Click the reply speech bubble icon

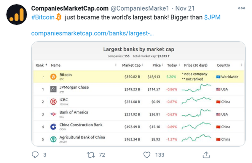[x=35, y=155]
